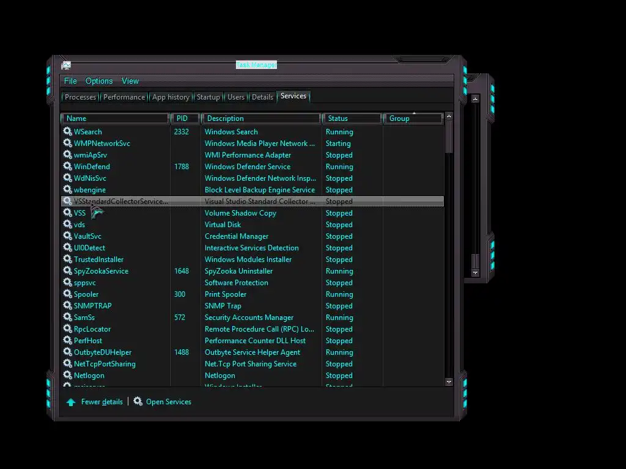Open the View menu
Screen dimensions: 626x469
[130, 81]
